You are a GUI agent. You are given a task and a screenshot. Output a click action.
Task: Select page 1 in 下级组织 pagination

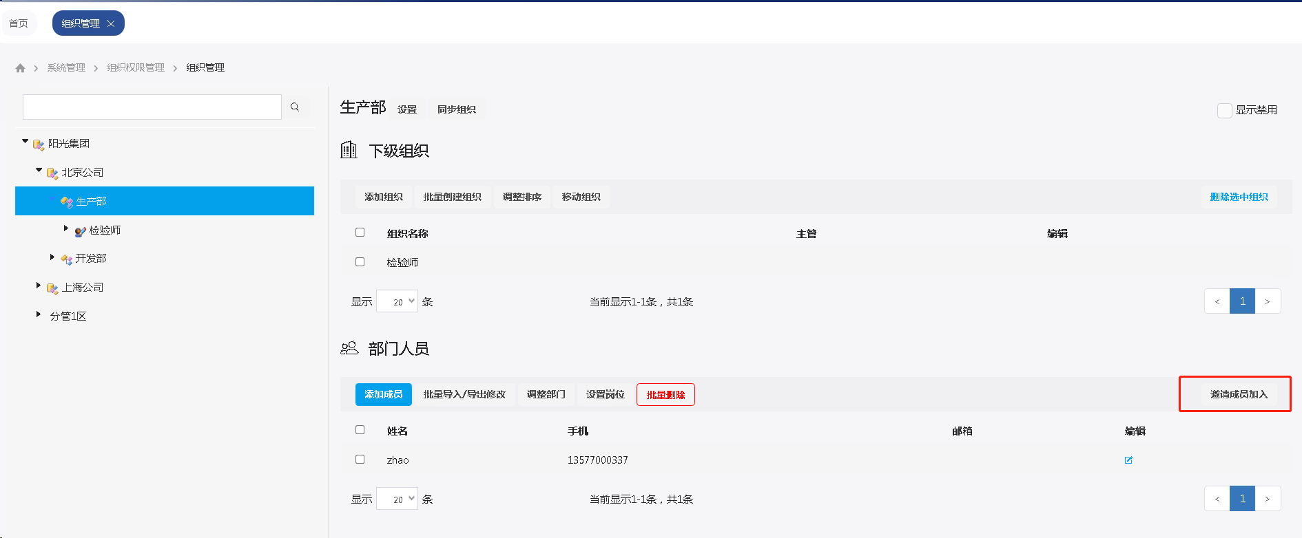[1243, 301]
